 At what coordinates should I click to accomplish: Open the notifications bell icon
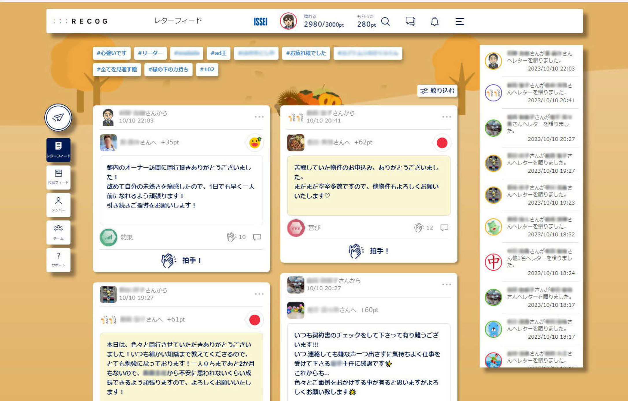pyautogui.click(x=434, y=21)
